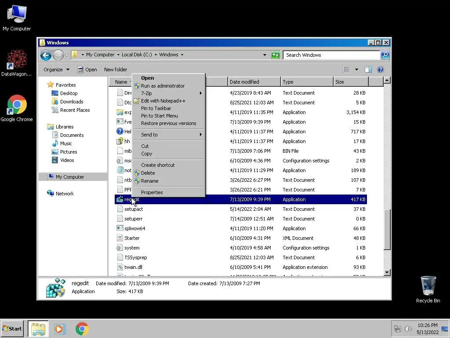
Task: Select the regedit application icon in the file list
Action: point(120,199)
